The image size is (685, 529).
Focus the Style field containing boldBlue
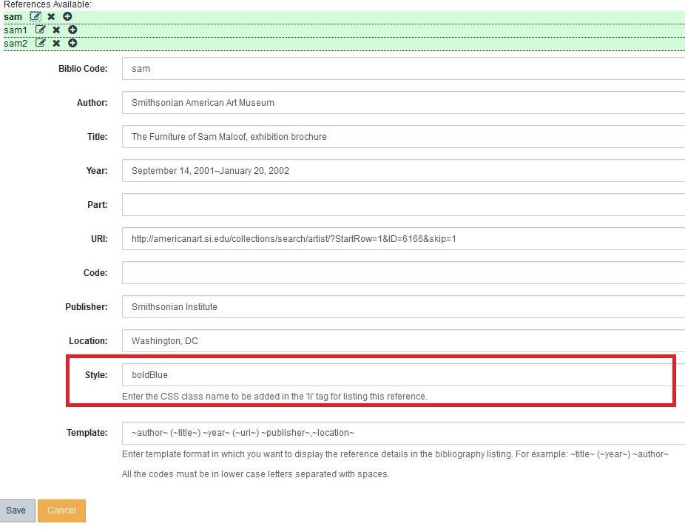pyautogui.click(x=403, y=375)
